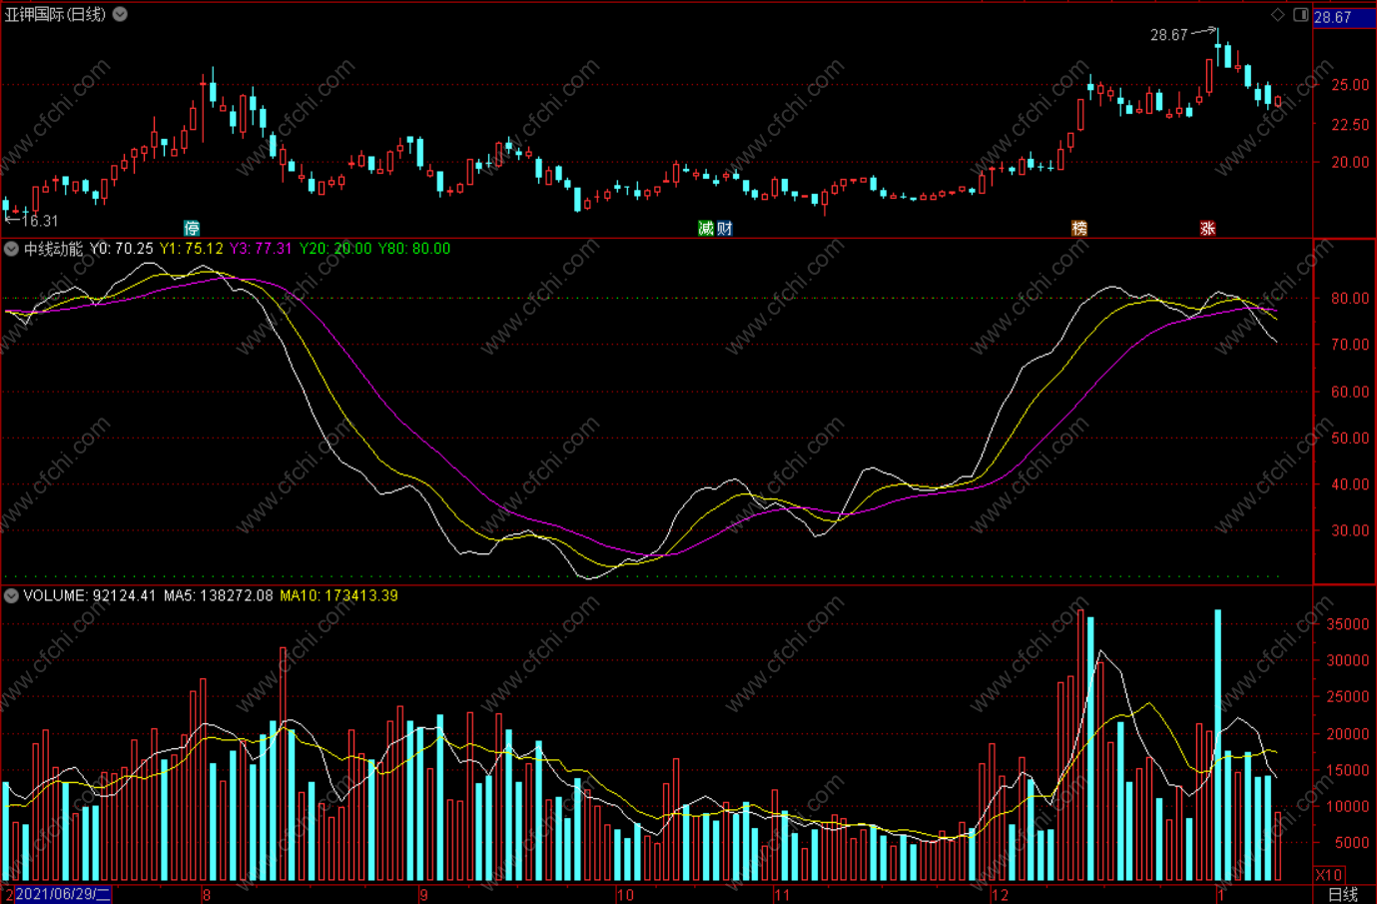
Task: Click the 日线 period button at bottom right
Action: click(1343, 894)
